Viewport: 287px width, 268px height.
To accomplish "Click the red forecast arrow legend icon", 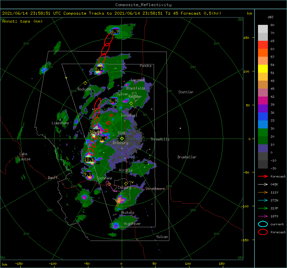I will click(263, 176).
